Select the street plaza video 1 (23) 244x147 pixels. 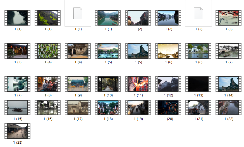(x=17, y=131)
